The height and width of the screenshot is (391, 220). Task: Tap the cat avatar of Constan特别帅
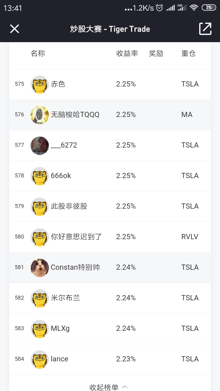point(40,268)
